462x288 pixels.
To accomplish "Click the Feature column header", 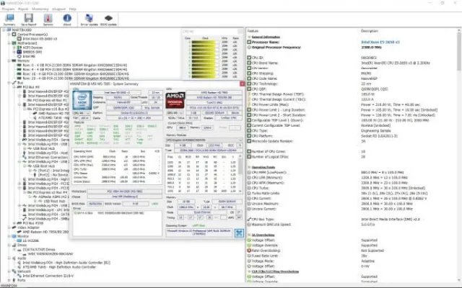I will click(x=253, y=31).
